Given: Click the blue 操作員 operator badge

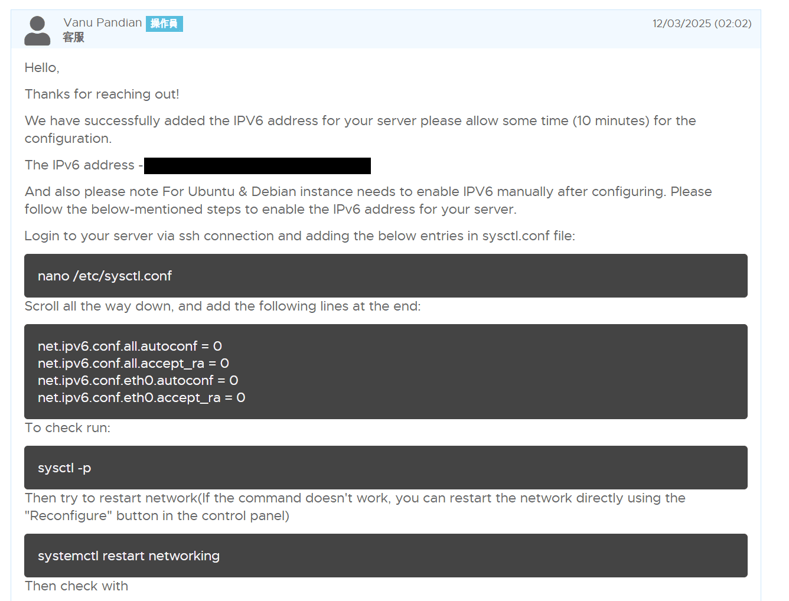Looking at the screenshot, I should click(164, 24).
